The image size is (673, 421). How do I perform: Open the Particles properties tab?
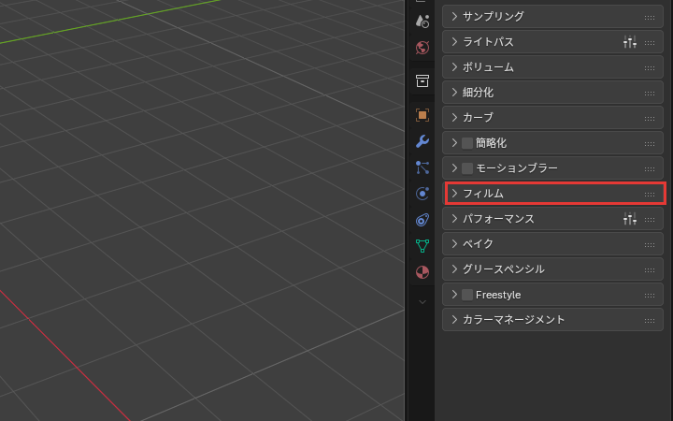coord(422,167)
